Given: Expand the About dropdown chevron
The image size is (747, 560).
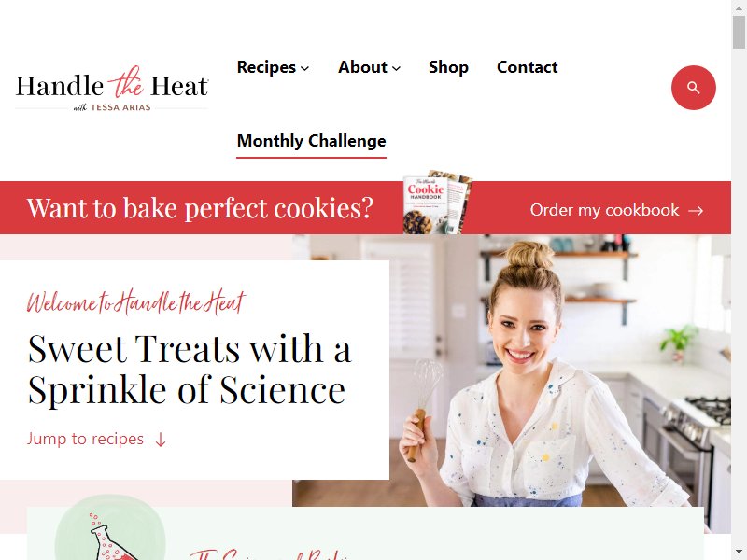Looking at the screenshot, I should point(396,68).
